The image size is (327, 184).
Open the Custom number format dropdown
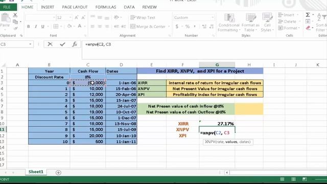tap(213, 17)
